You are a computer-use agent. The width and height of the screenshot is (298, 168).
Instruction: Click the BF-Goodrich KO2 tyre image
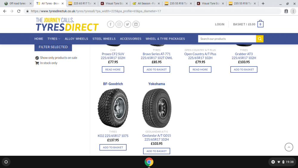click(x=113, y=108)
